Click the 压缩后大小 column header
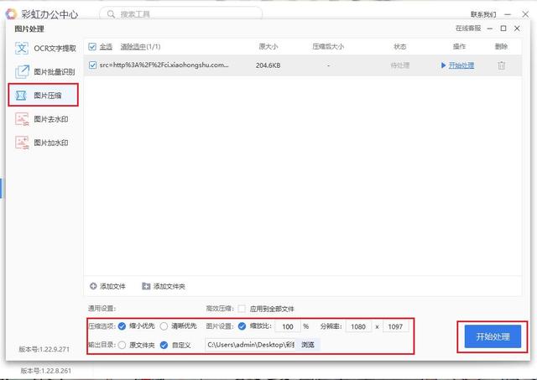This screenshot has height=380, width=537. tap(328, 47)
